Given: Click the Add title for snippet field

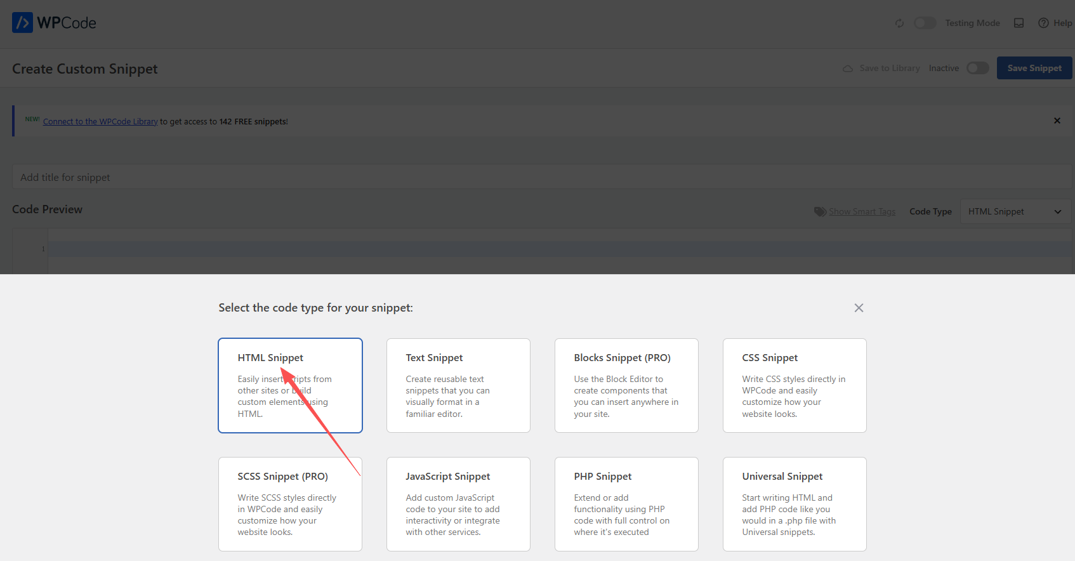Looking at the screenshot, I should (542, 177).
